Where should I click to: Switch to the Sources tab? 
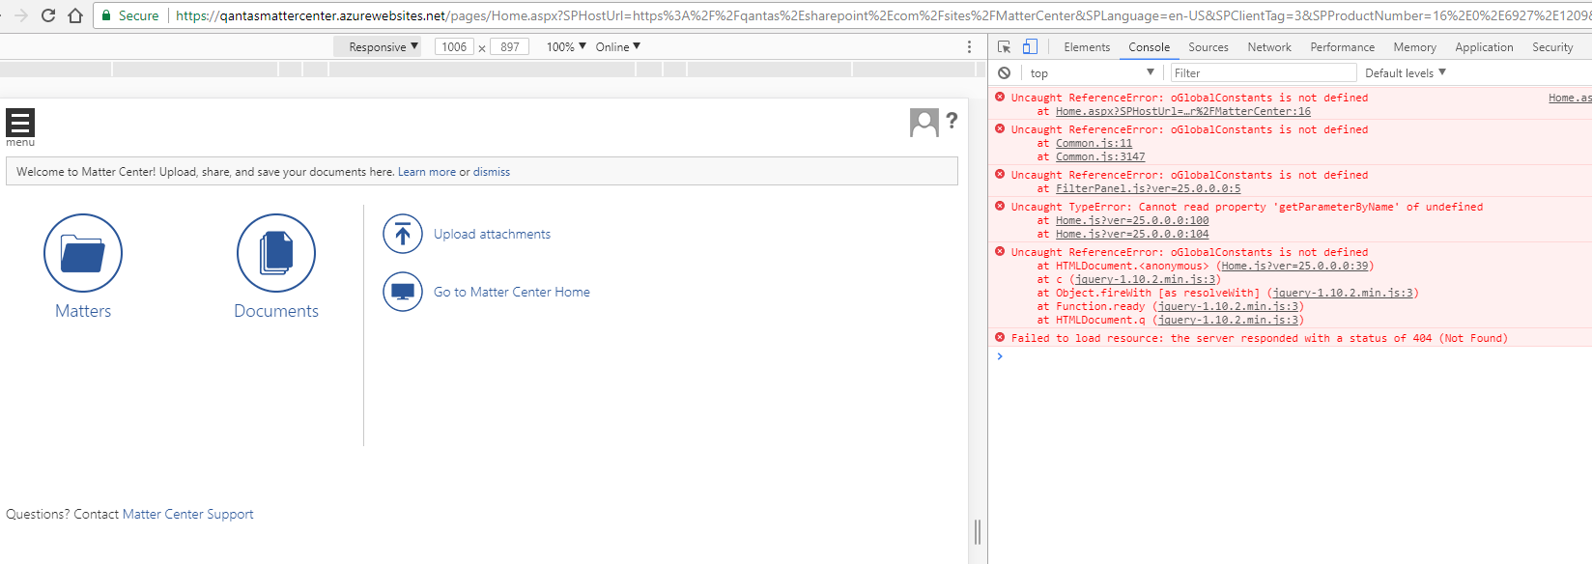[x=1208, y=46]
